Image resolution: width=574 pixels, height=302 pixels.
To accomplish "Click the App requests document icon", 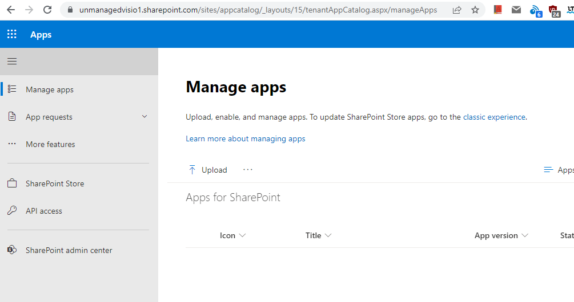I will [x=12, y=116].
